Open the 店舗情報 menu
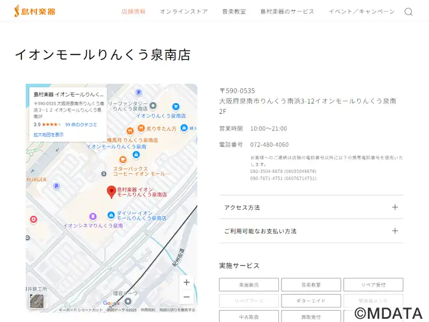429x322 pixels. click(134, 11)
